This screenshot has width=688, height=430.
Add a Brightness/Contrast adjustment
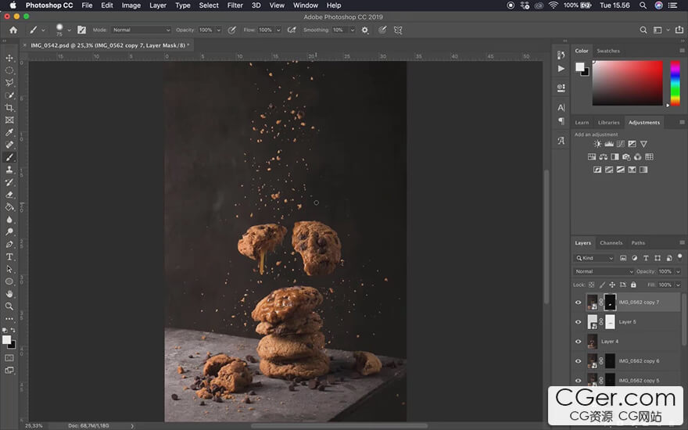click(x=597, y=144)
